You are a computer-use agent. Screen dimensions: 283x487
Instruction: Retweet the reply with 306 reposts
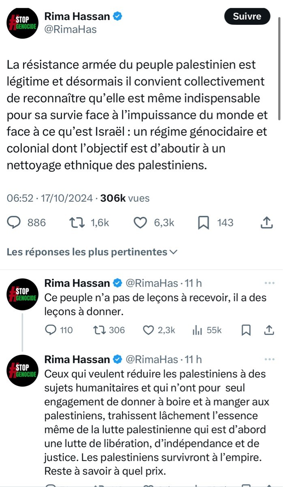pos(98,330)
